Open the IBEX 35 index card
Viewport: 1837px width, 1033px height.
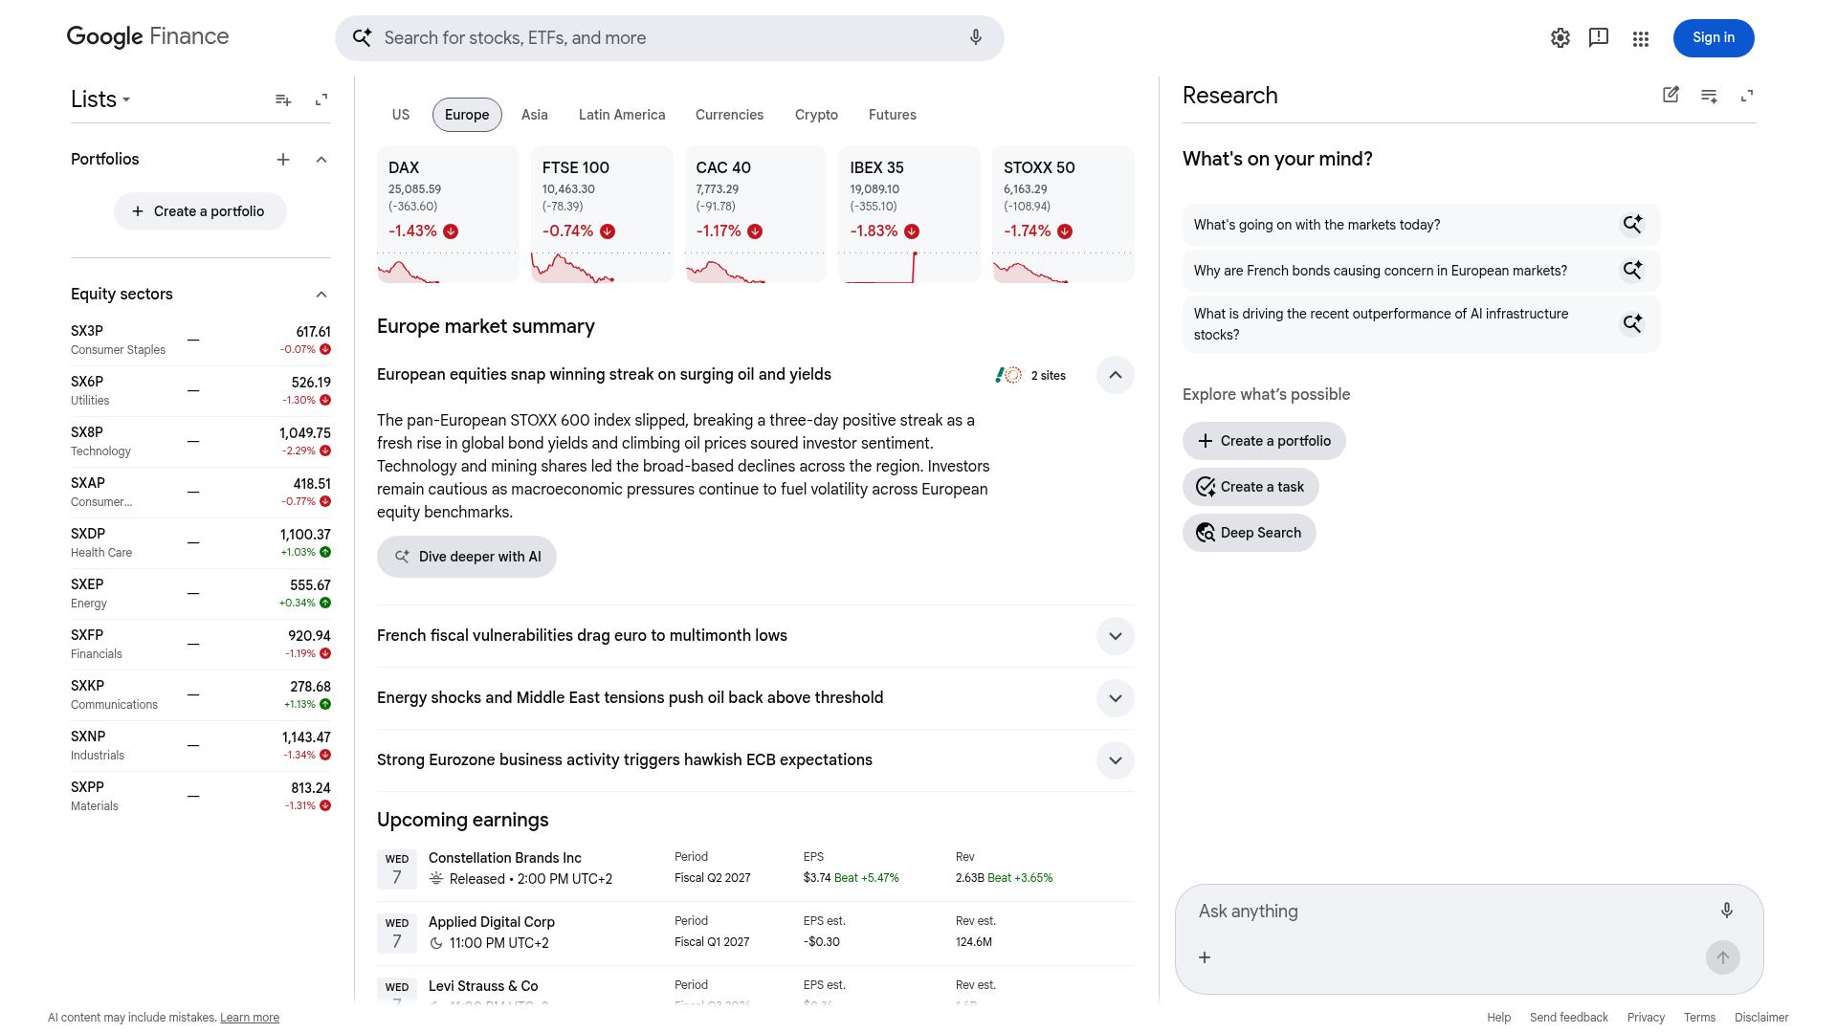(x=909, y=214)
